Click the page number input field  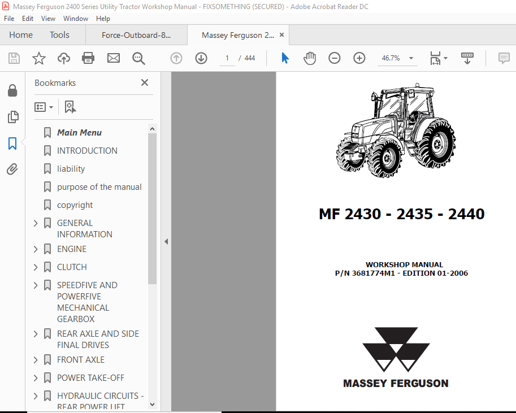[227, 58]
